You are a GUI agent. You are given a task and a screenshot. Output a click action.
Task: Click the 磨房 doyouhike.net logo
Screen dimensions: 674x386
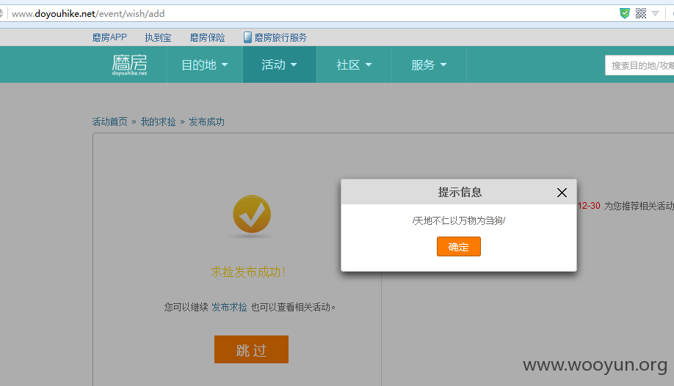click(x=129, y=64)
